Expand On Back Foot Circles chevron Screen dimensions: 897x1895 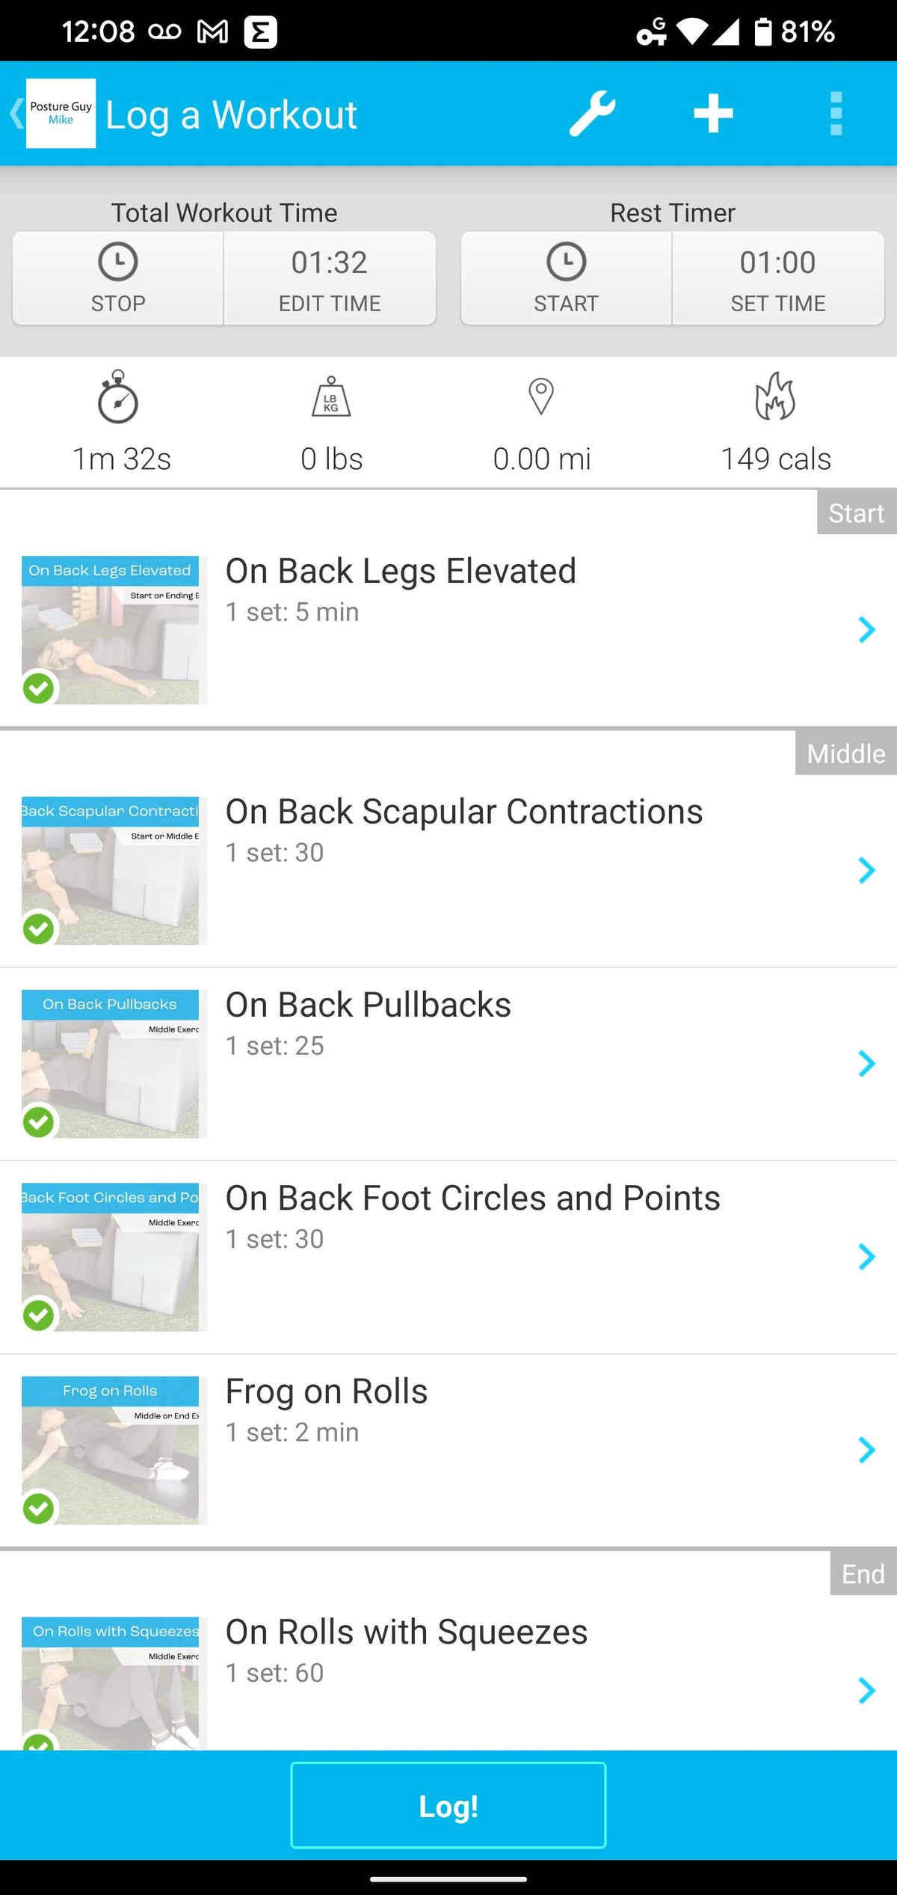[866, 1257]
